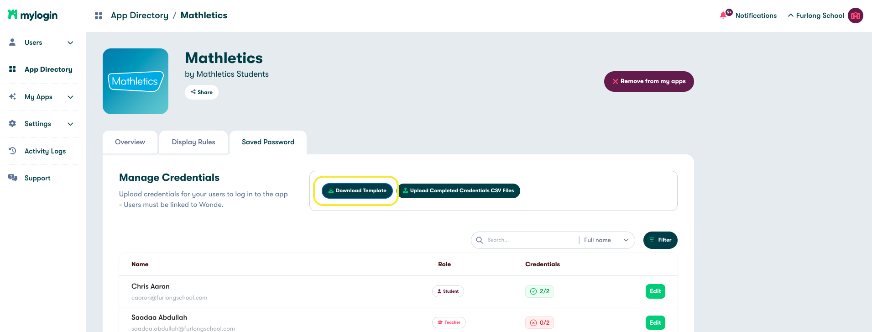Screen dimensions: 872x332
Task: Edit credentials for Saadaa Abdullah
Action: click(655, 322)
